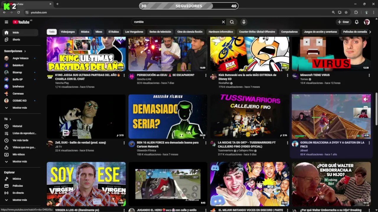Open Shorts from the sidebar
Image resolution: width=378 pixels, height=212 pixels.
pyautogui.click(x=20, y=39)
